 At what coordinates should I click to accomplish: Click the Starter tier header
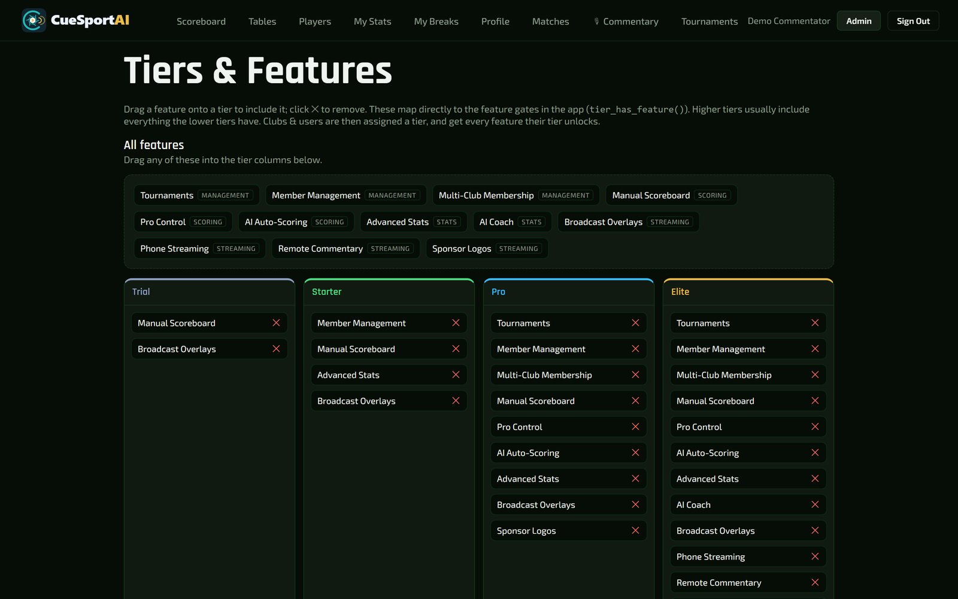389,292
